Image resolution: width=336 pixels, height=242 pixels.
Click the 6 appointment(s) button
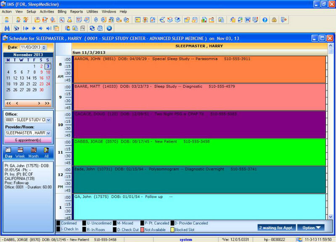pyautogui.click(x=28, y=140)
